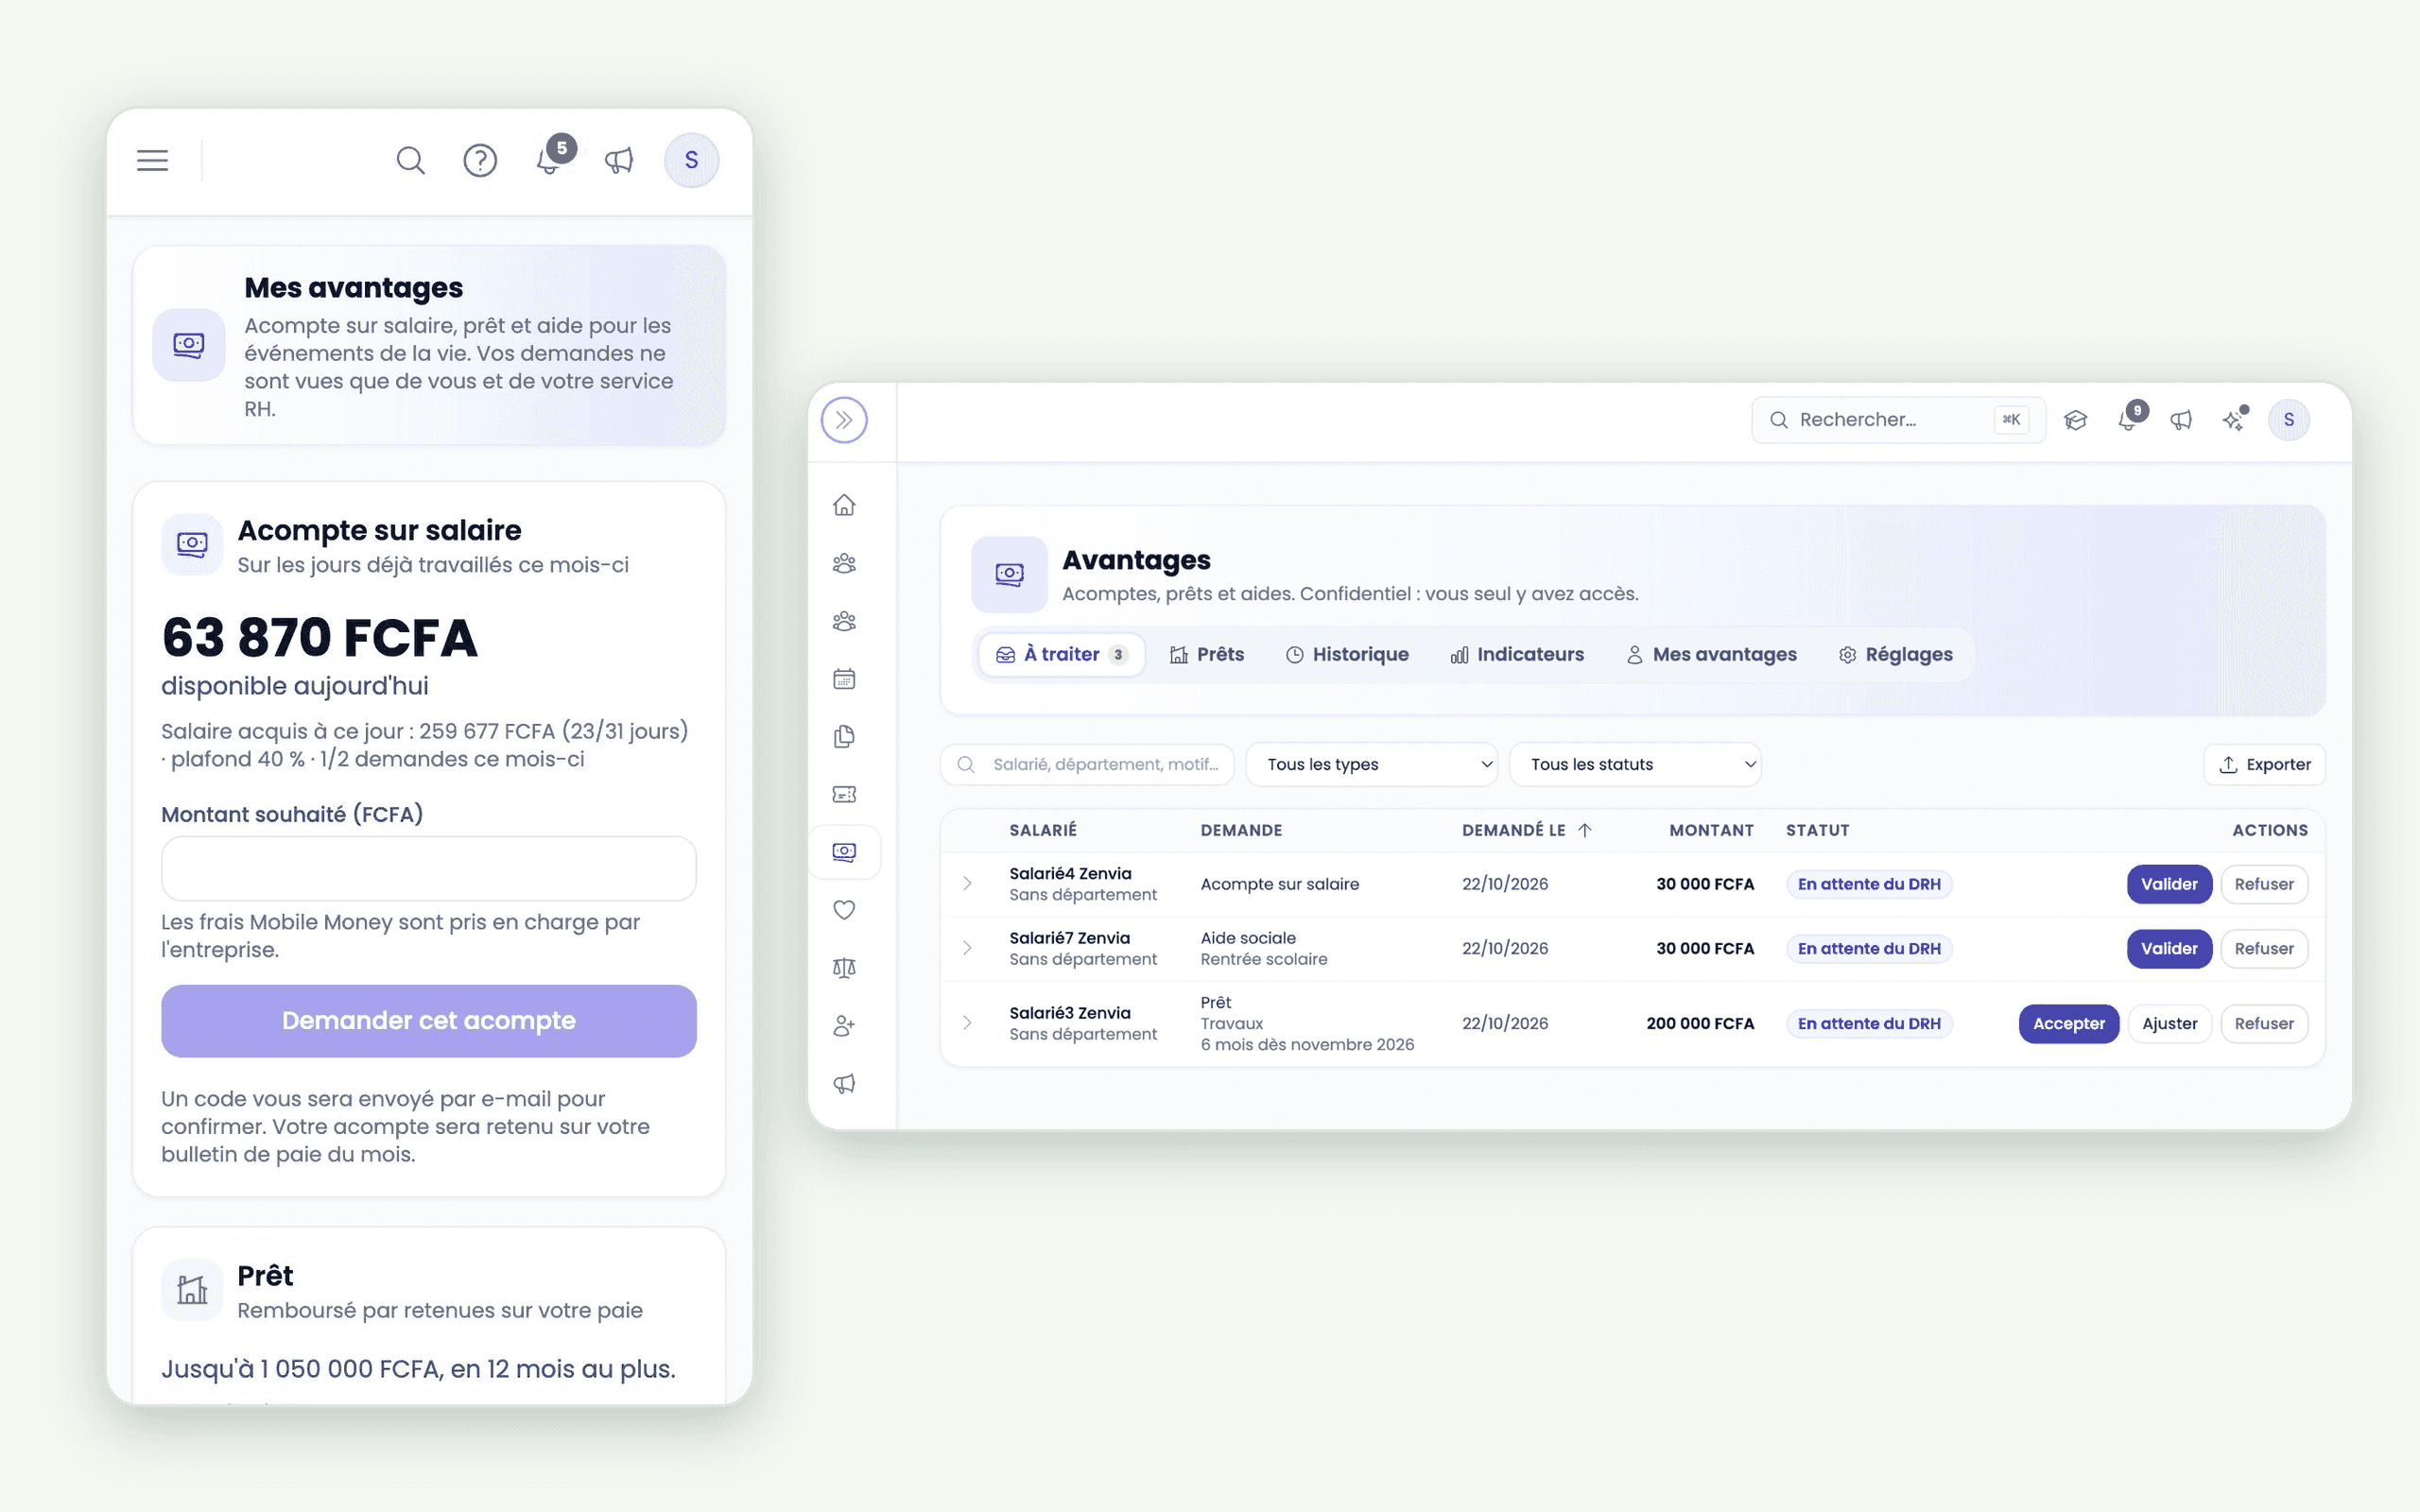Open the Mes avantages tab
This screenshot has width=2420, height=1512.
(1711, 654)
